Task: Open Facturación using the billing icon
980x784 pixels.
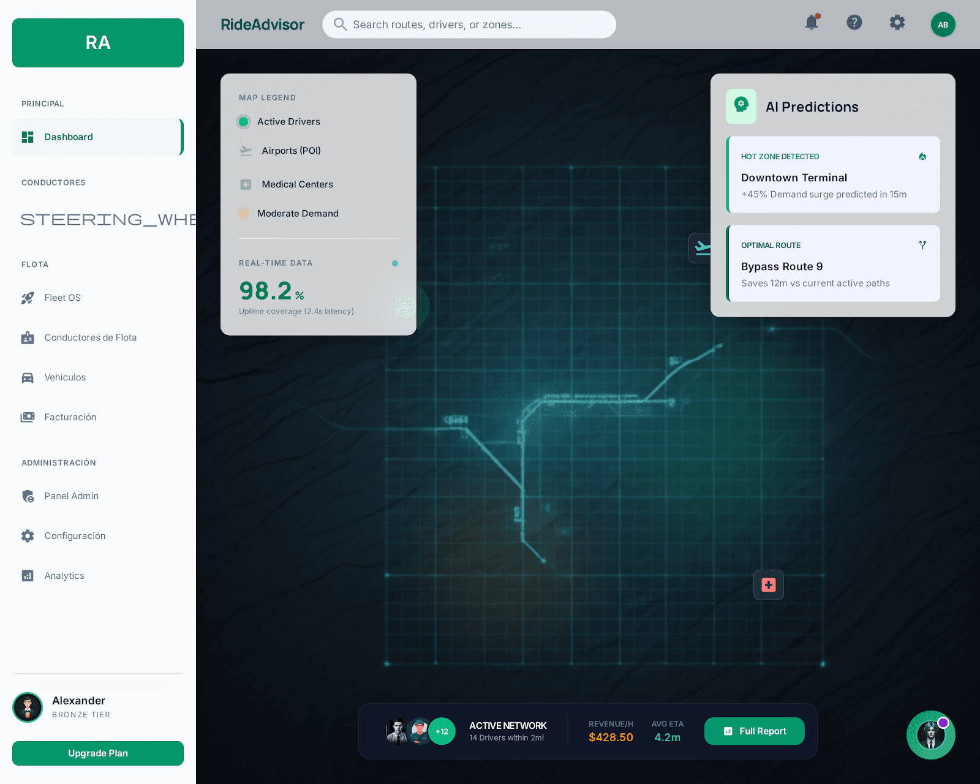Action: coord(27,417)
